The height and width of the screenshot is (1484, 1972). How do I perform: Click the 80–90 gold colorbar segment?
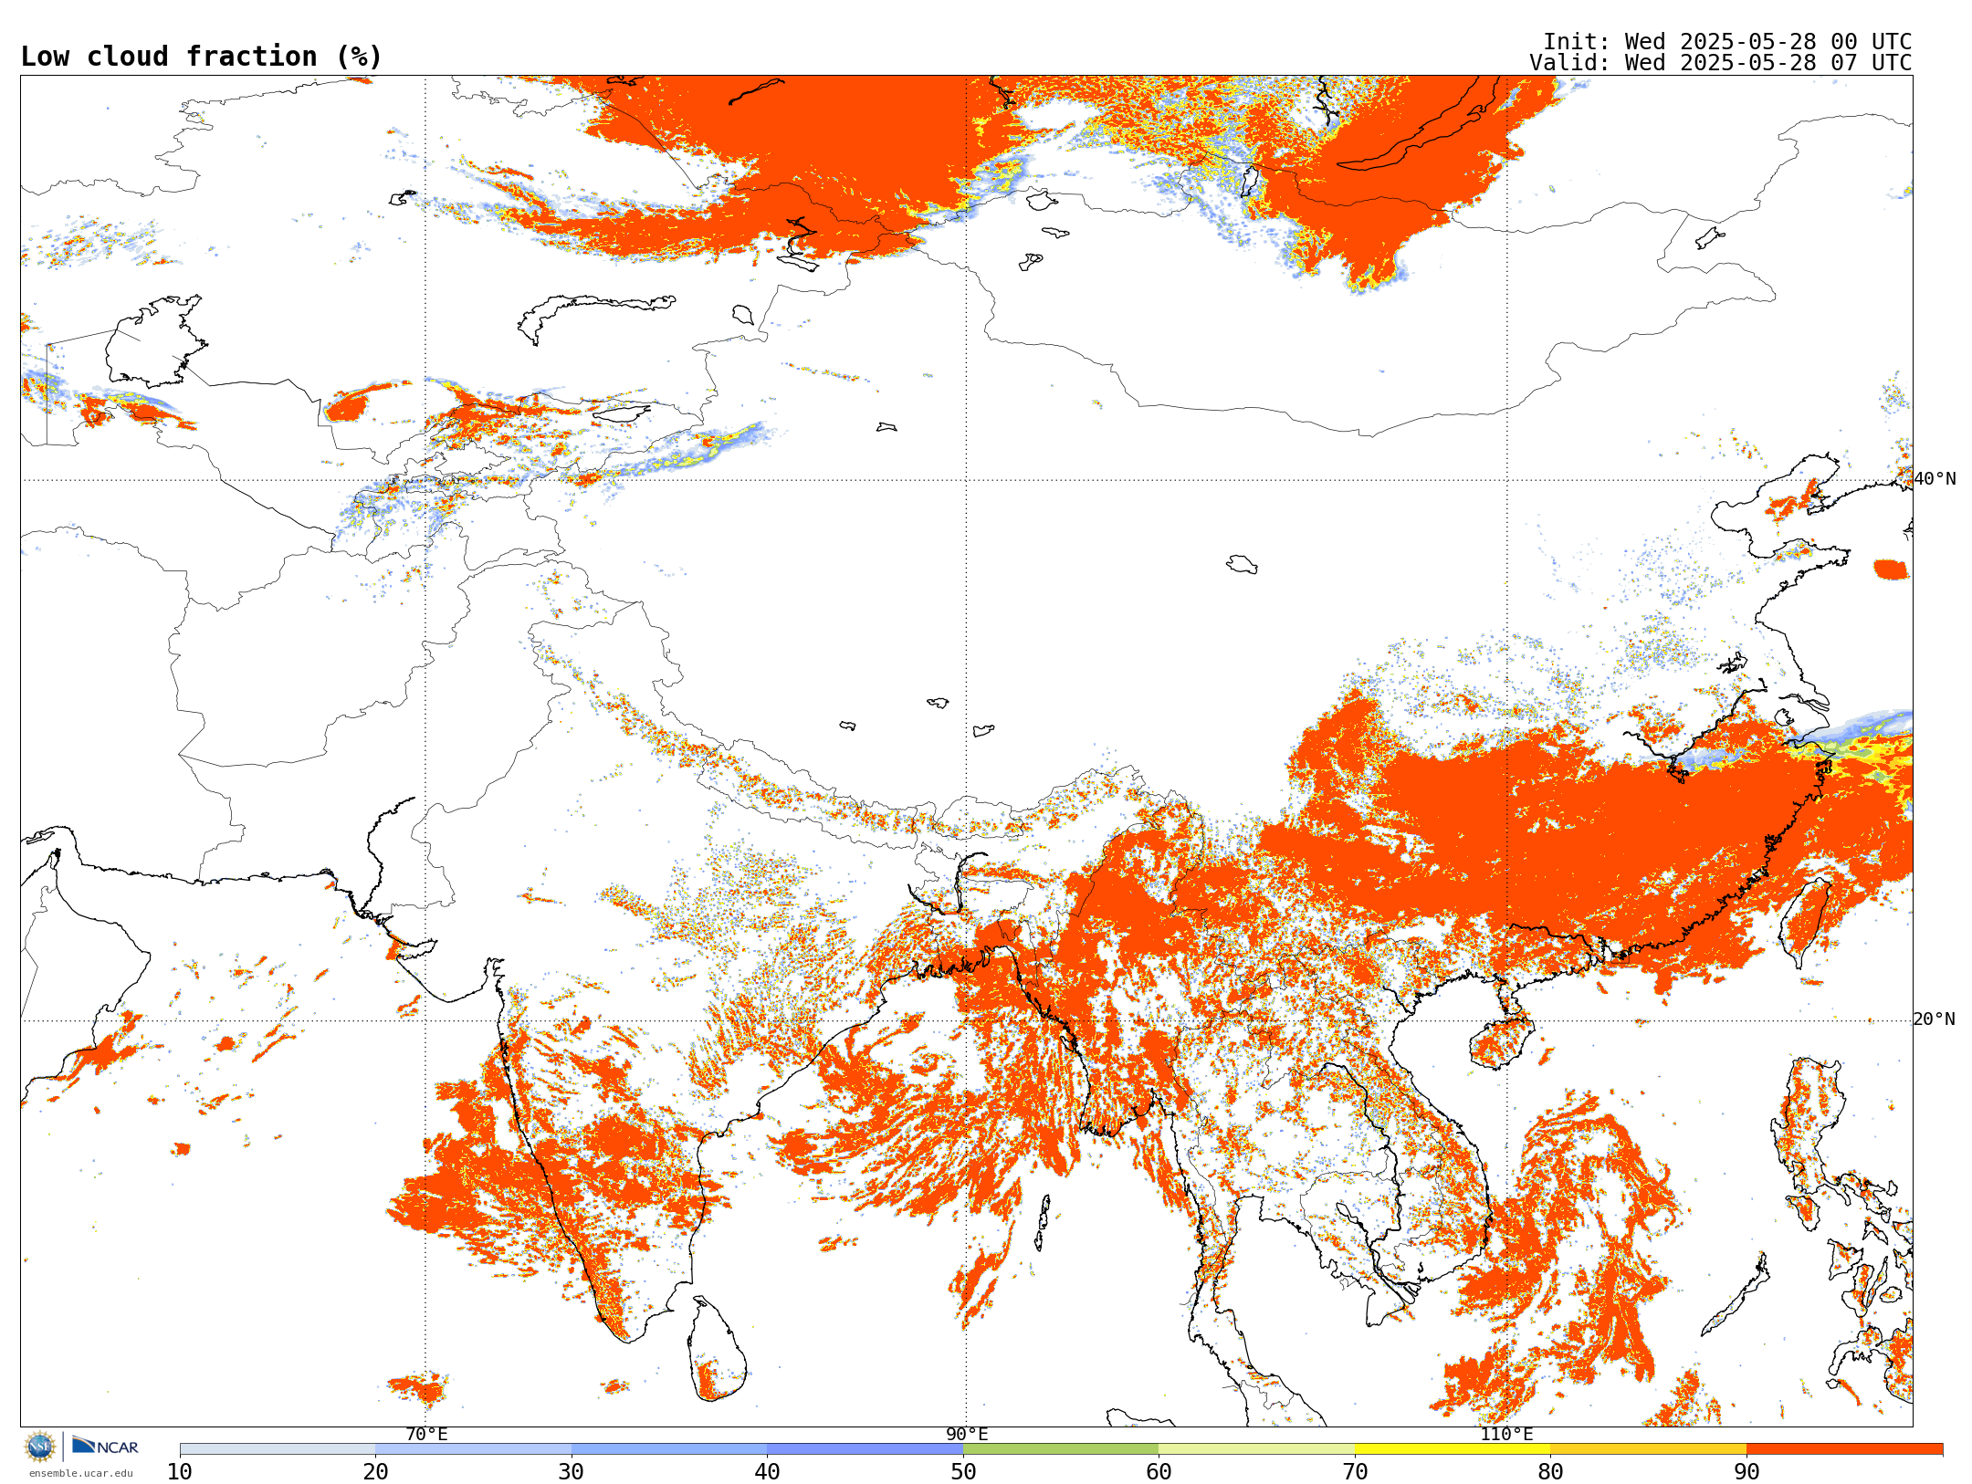tap(1648, 1449)
